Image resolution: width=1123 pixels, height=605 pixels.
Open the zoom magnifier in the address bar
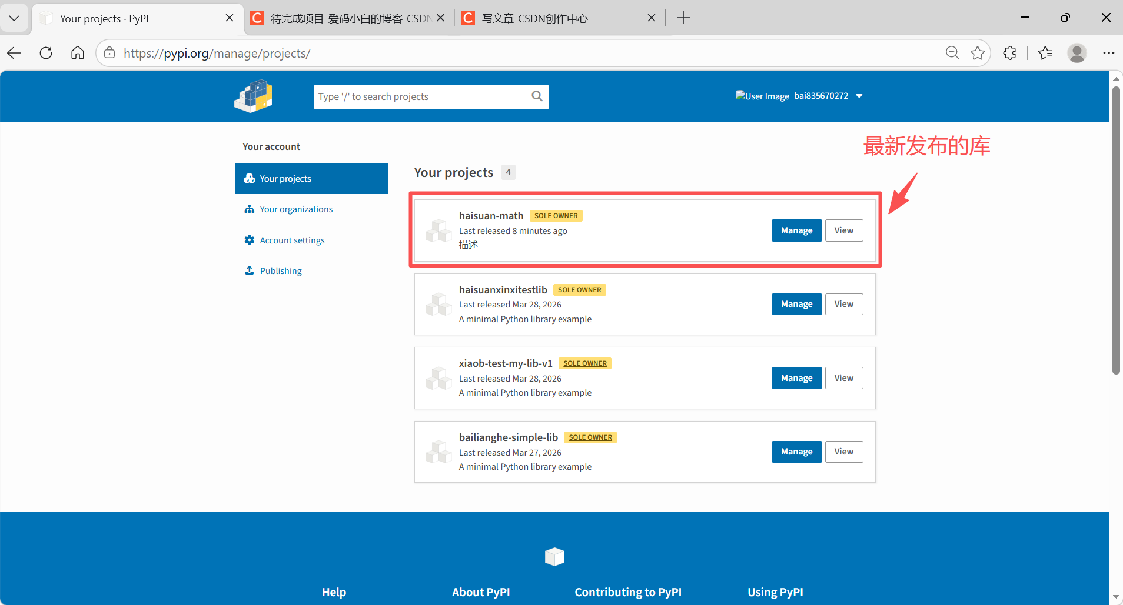[x=952, y=53]
